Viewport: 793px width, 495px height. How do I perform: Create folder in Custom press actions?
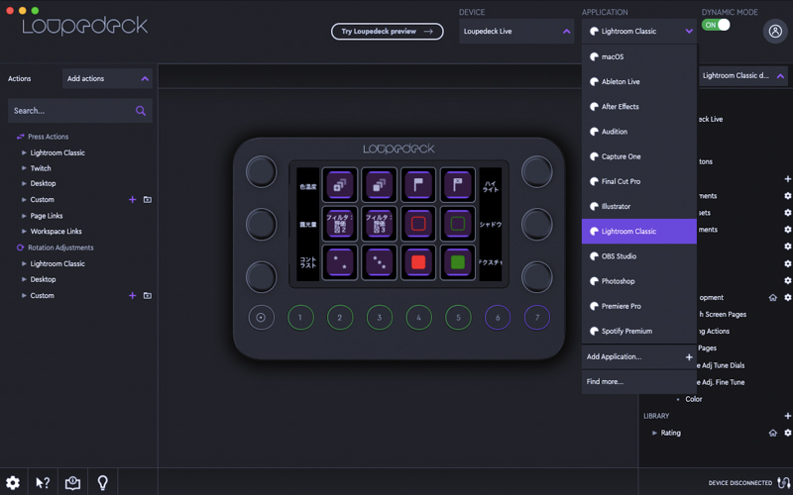147,200
